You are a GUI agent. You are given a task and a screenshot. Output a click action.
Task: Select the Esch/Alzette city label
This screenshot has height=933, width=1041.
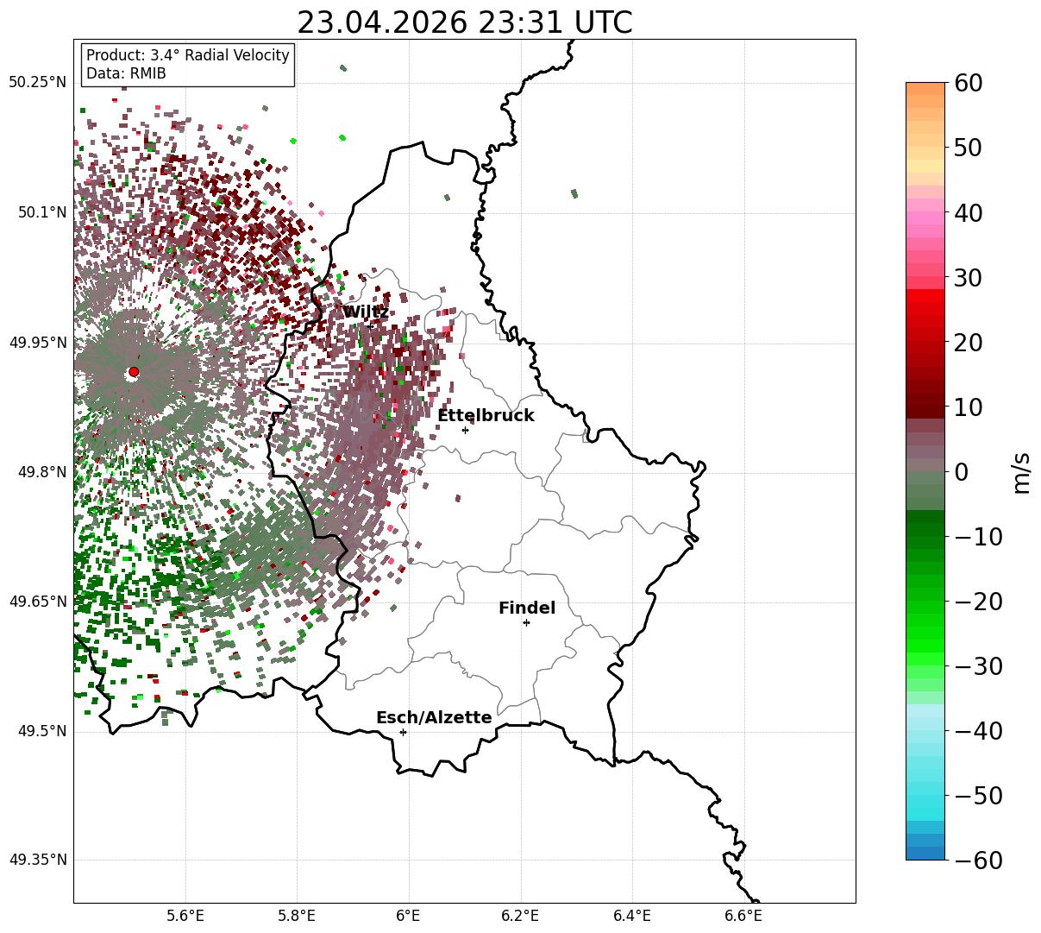pyautogui.click(x=434, y=718)
